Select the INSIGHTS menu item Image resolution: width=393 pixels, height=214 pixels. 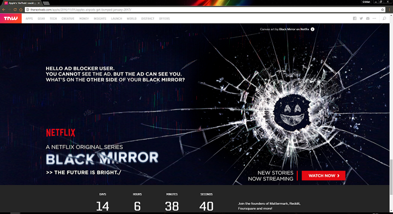[100, 19]
